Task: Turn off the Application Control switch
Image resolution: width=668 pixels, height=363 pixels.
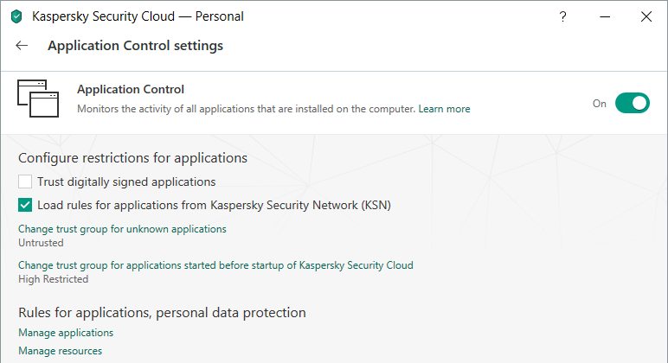Action: 632,104
